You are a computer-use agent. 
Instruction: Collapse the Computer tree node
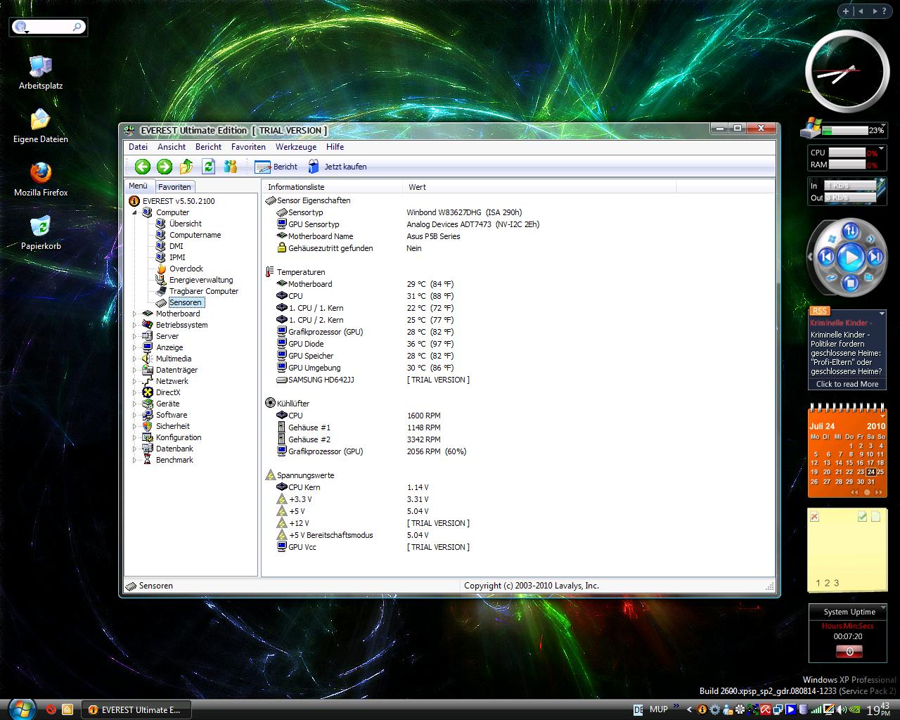click(135, 212)
